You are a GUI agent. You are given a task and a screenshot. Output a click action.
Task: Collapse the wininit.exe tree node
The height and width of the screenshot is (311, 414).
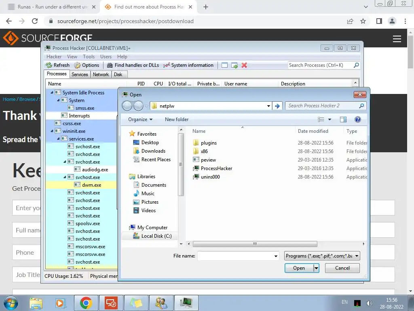52,131
